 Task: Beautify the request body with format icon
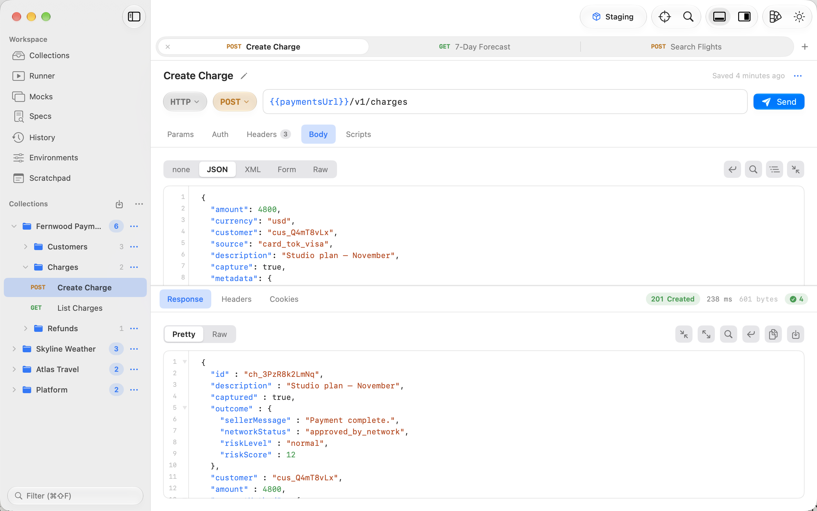pos(775,169)
